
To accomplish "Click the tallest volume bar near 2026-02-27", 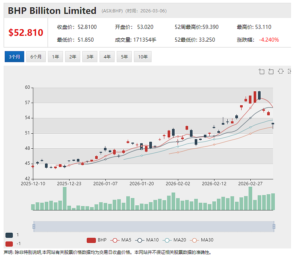I will pos(250,198).
